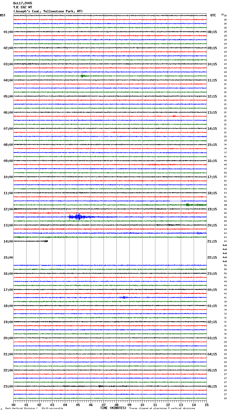Viewport: 228px width, 412px height.
Task: Click the TIME (MINUTES) axis title
Action: coord(113,408)
